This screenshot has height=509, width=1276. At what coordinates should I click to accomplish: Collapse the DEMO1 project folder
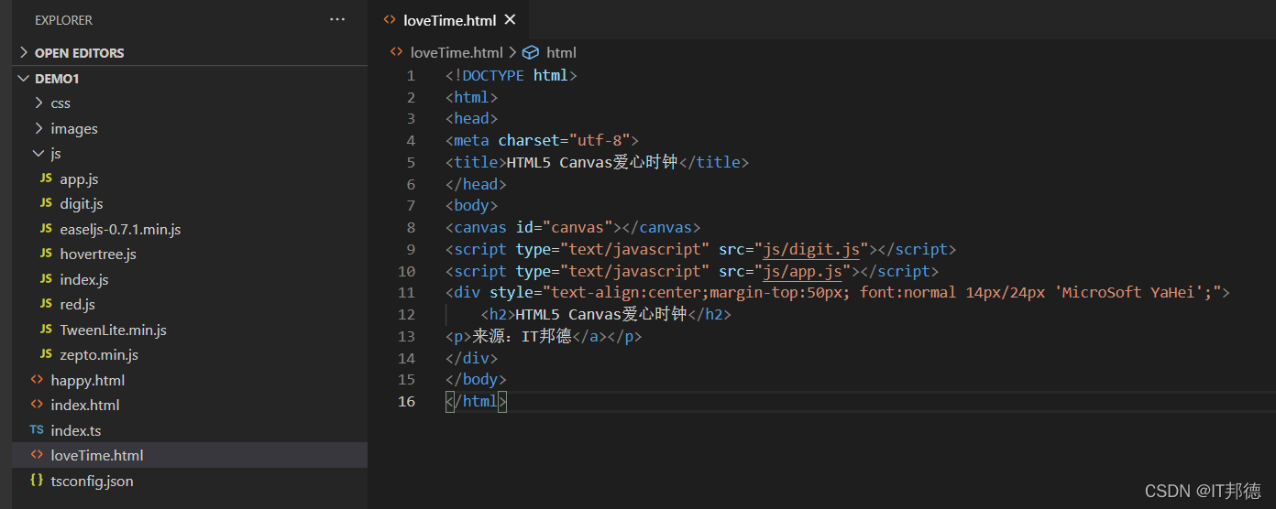pyautogui.click(x=24, y=79)
